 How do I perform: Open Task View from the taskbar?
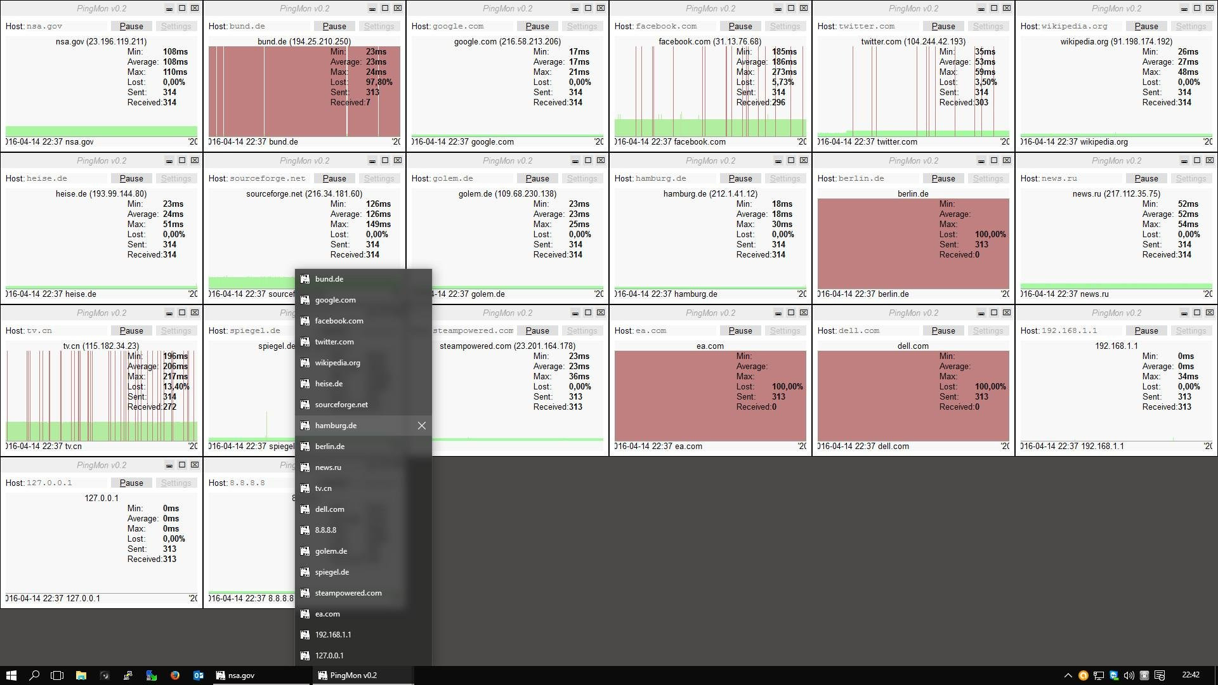pyautogui.click(x=57, y=675)
